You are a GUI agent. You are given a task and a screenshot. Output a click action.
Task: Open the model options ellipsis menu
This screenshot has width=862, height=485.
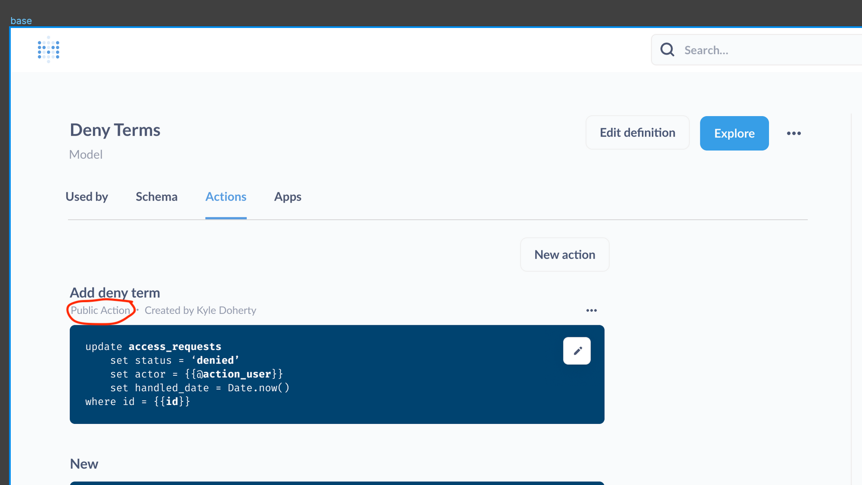click(x=793, y=133)
